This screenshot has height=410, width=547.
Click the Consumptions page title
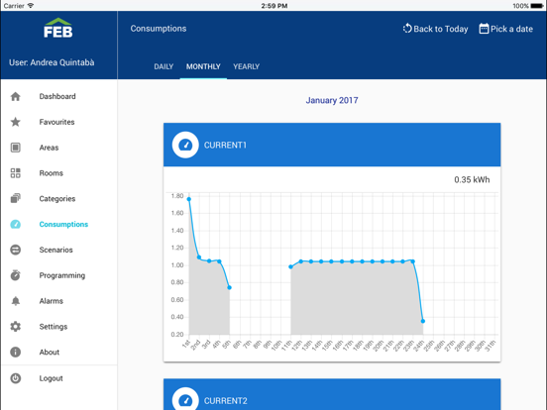tap(159, 29)
